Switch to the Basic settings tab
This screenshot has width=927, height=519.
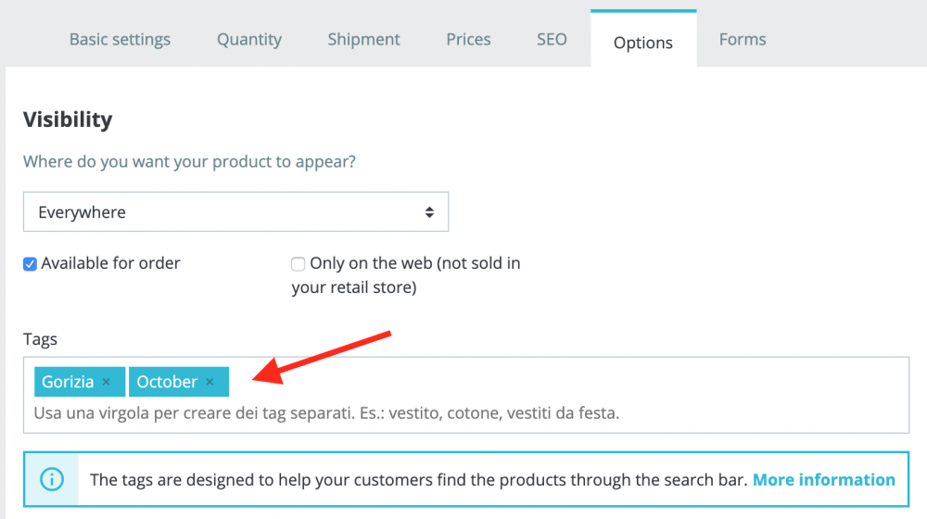(x=120, y=40)
